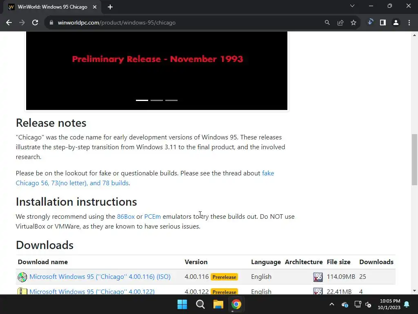Screen dimensions: 418x314
Task: Select the third carousel slide indicator
Action: coord(171,101)
